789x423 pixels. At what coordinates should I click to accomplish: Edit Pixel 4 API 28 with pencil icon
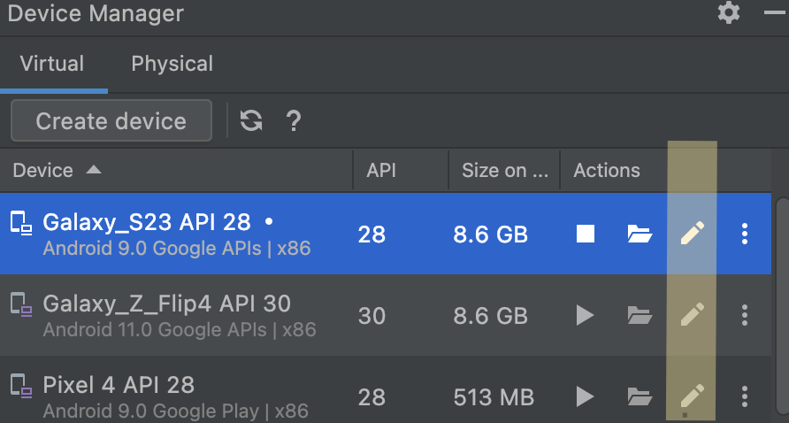pos(693,396)
